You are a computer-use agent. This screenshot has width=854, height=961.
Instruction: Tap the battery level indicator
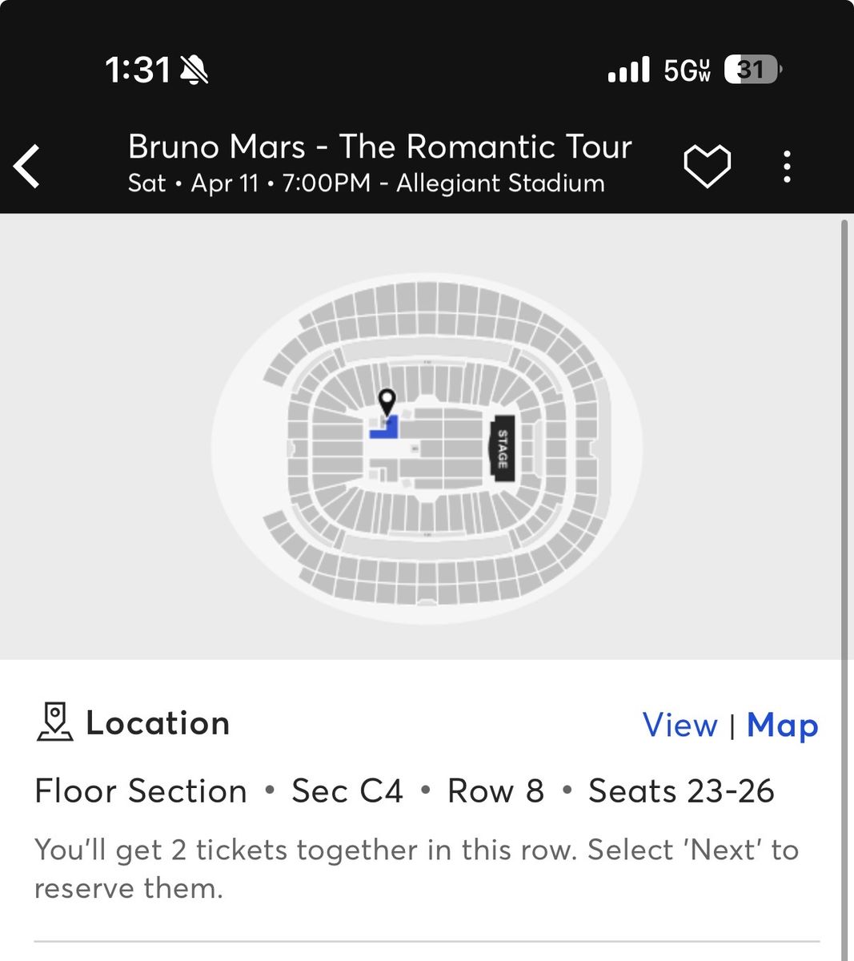(x=752, y=70)
